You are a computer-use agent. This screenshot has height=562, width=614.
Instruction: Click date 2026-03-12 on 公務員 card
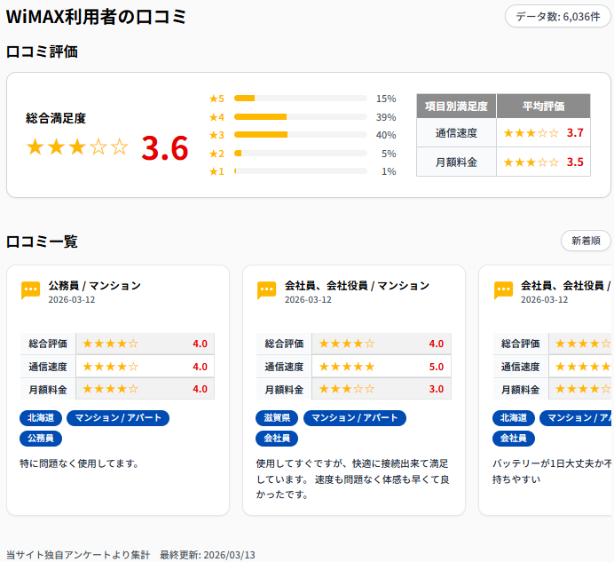pos(72,300)
